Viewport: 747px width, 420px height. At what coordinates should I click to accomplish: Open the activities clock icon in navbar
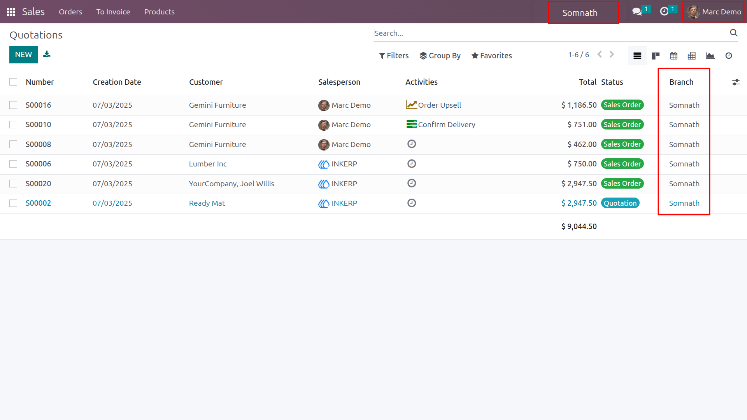click(x=664, y=12)
